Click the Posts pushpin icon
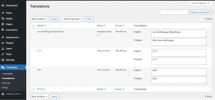Screen dimensions: 215x100 3,13
